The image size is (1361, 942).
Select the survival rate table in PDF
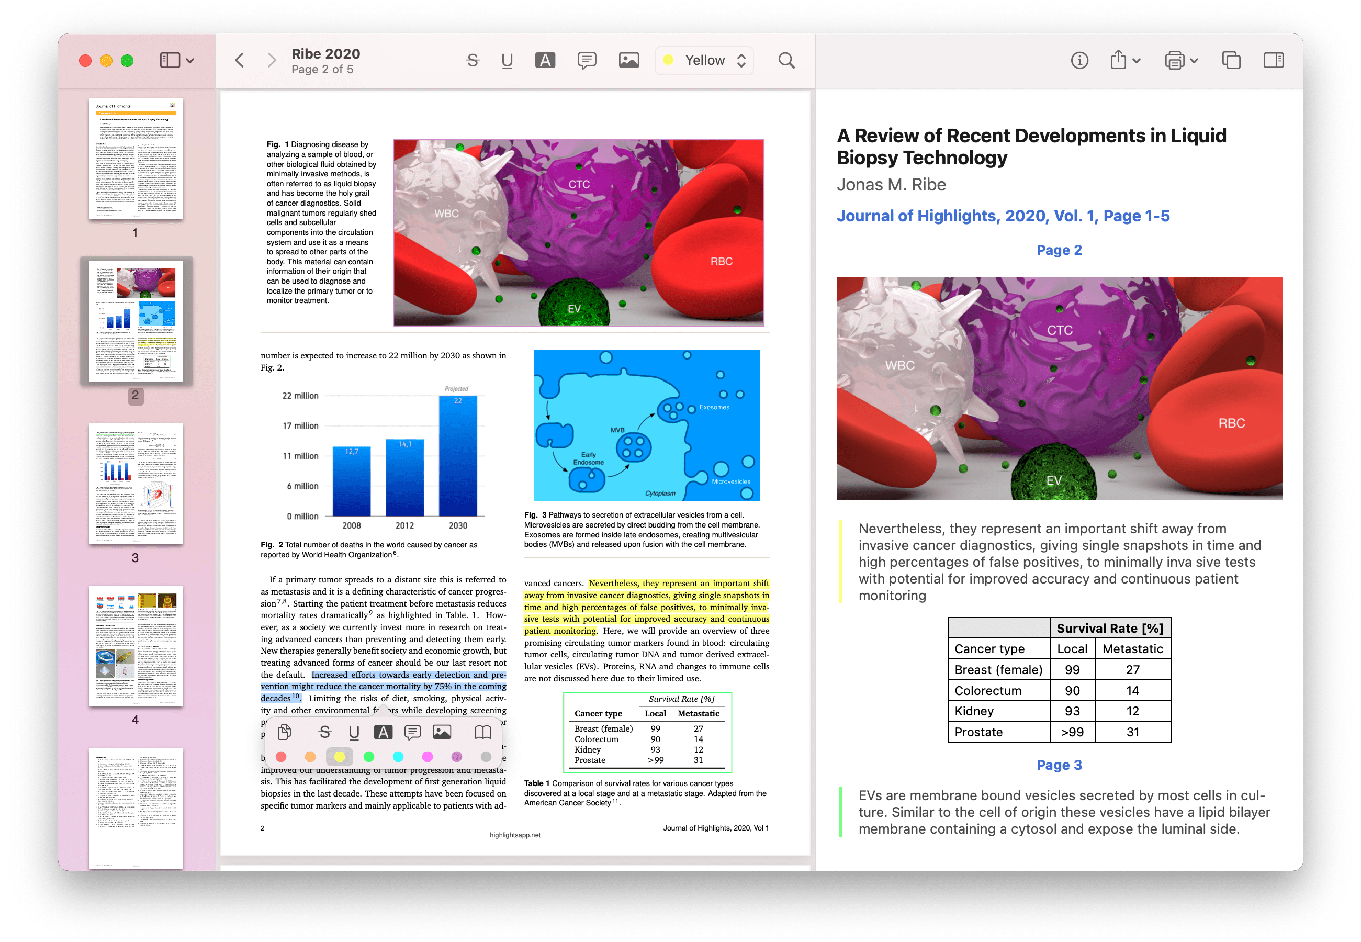[647, 733]
